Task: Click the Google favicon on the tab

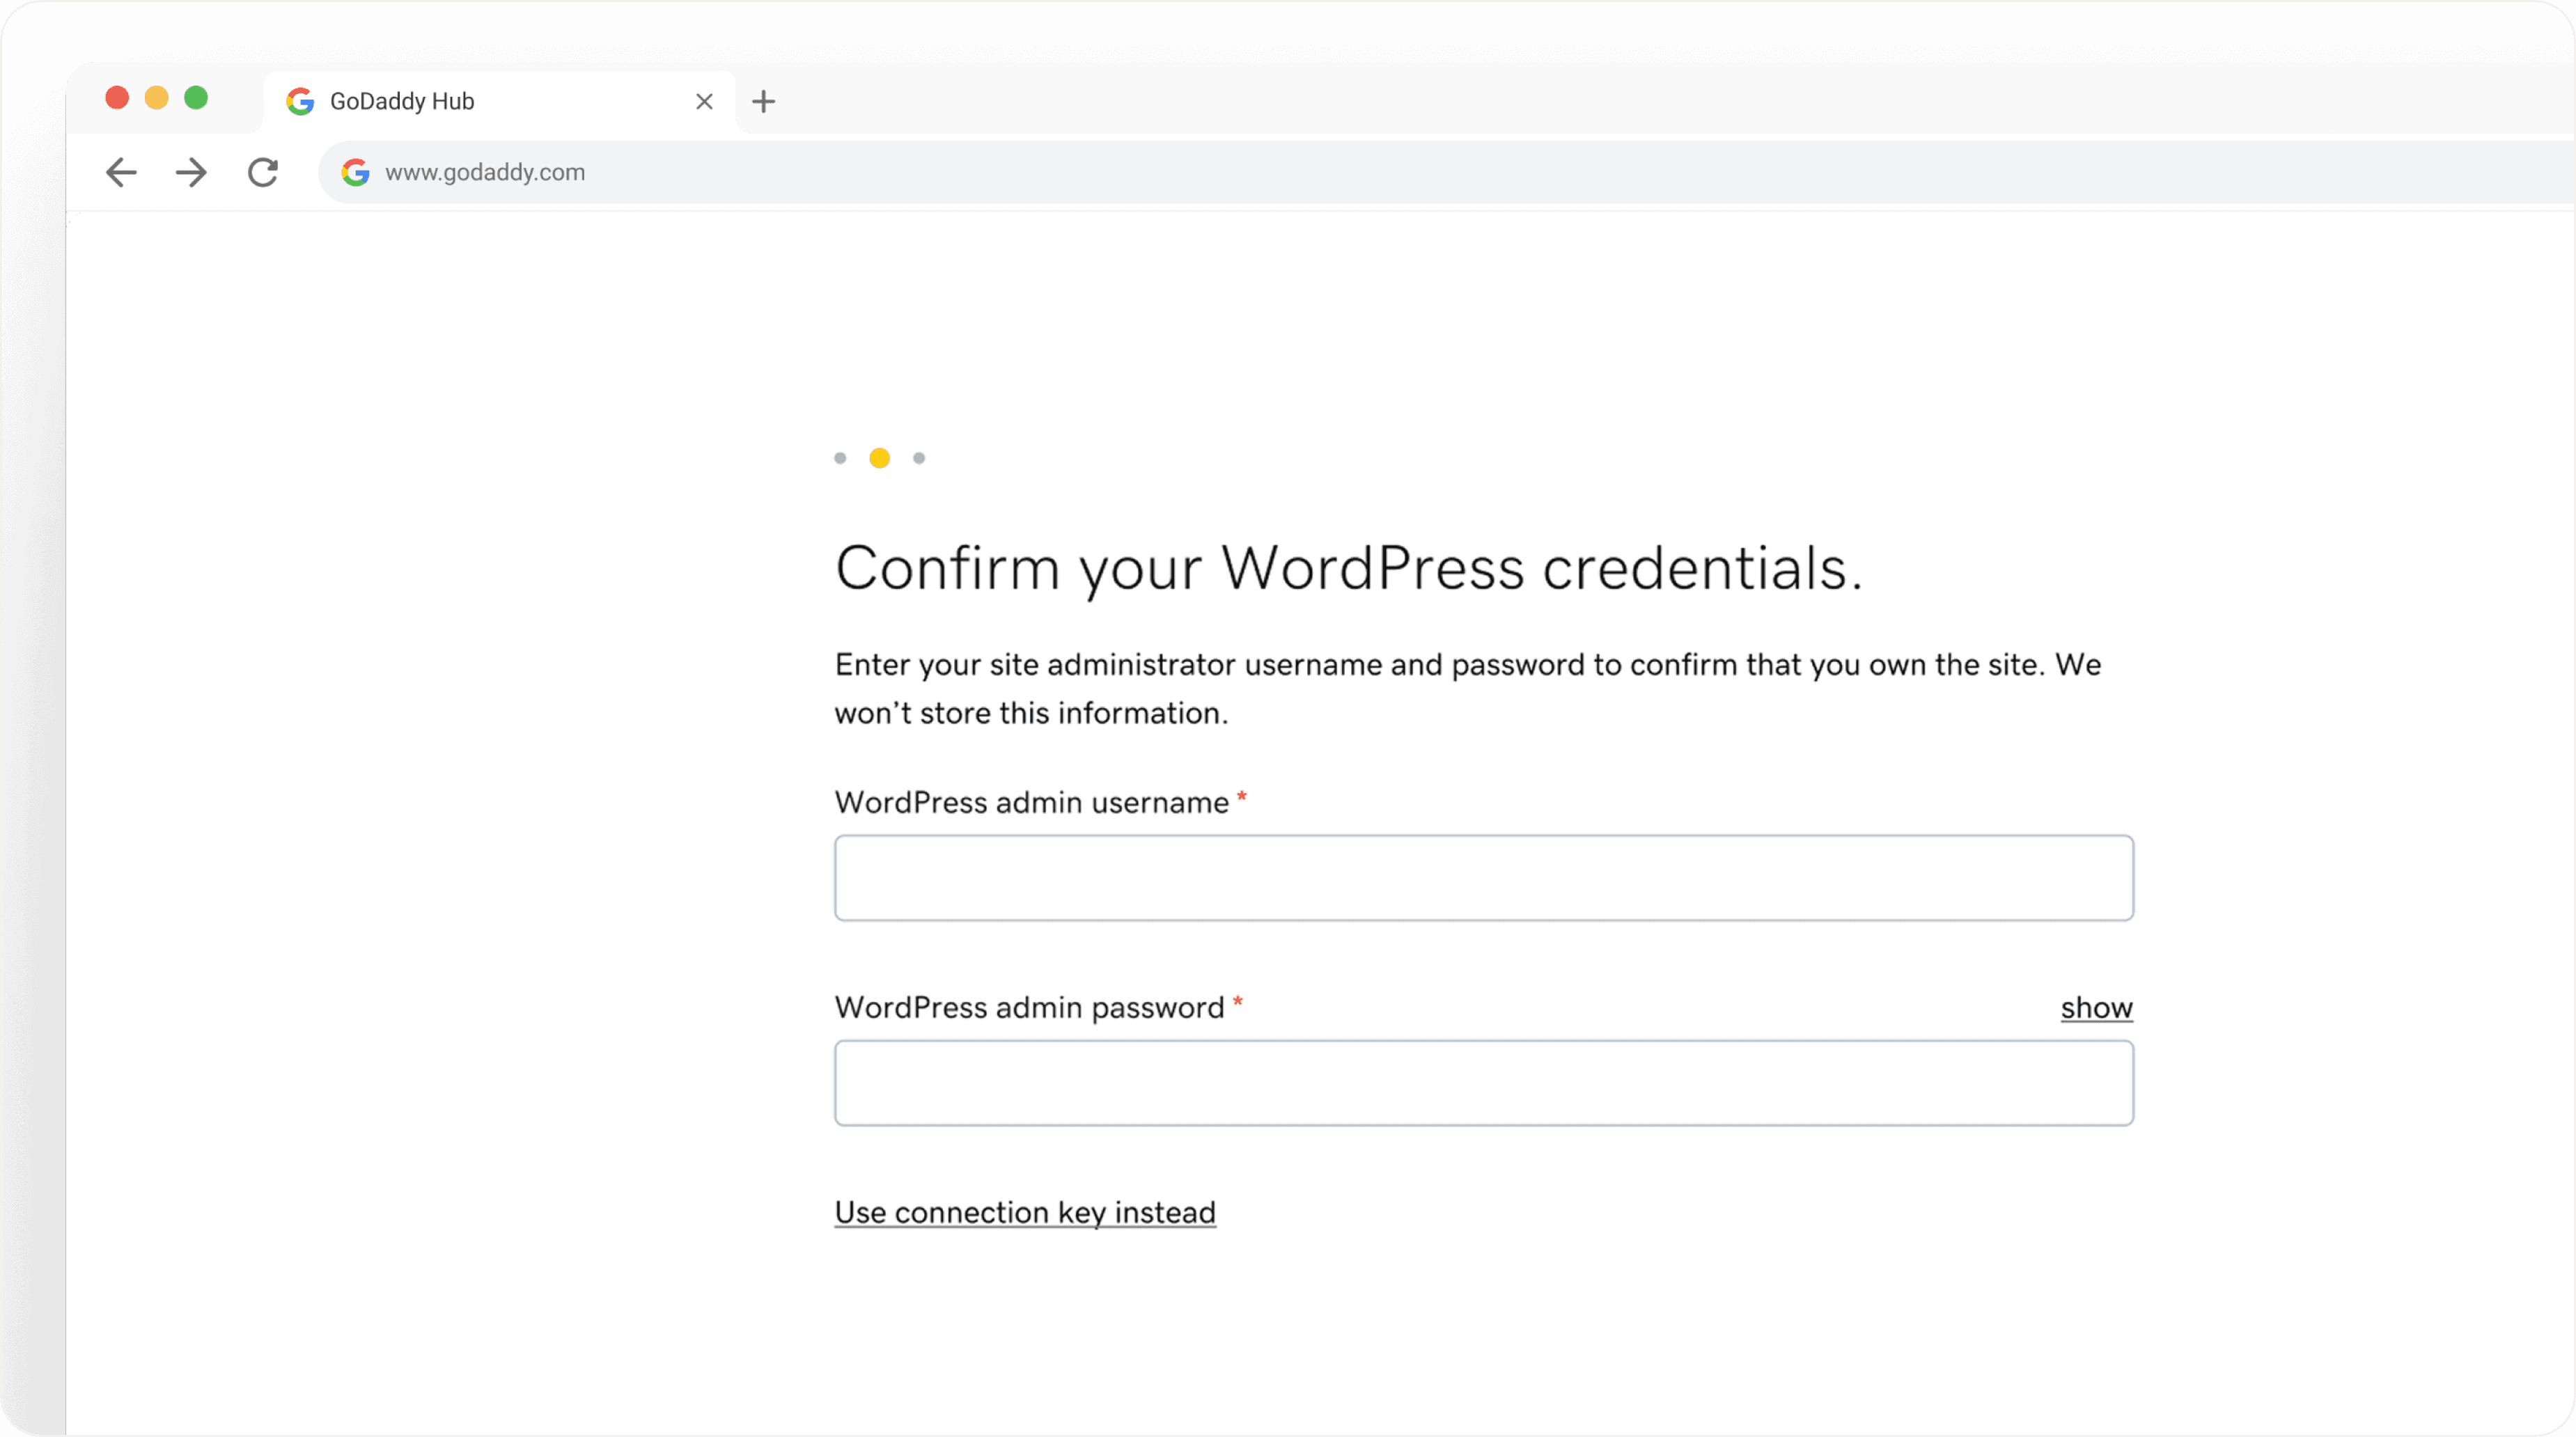Action: click(x=300, y=101)
